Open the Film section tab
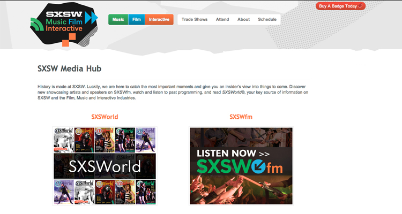Viewport: 402px width, 214px height. tap(136, 19)
